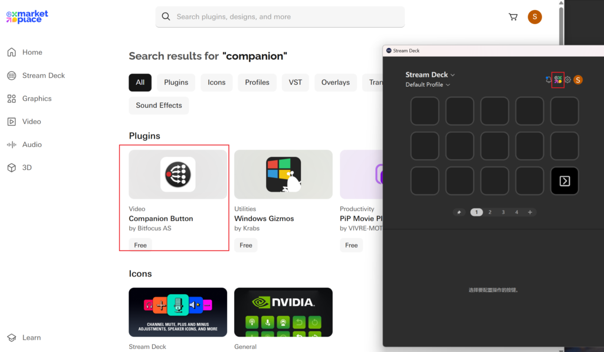Image resolution: width=604 pixels, height=352 pixels.
Task: Open Stream Deck settings gear
Action: coord(568,80)
